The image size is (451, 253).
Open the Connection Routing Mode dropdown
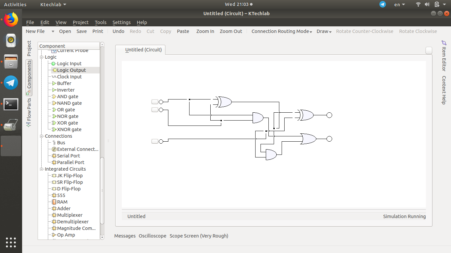coord(282,31)
